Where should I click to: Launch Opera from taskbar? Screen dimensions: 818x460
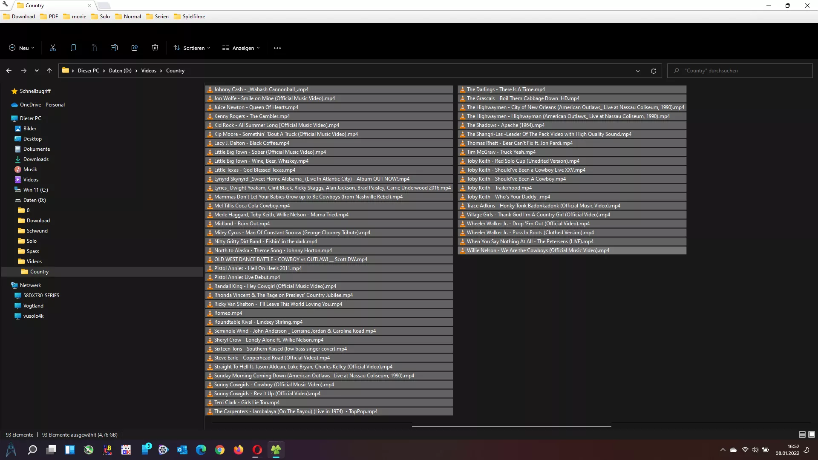coord(257,450)
